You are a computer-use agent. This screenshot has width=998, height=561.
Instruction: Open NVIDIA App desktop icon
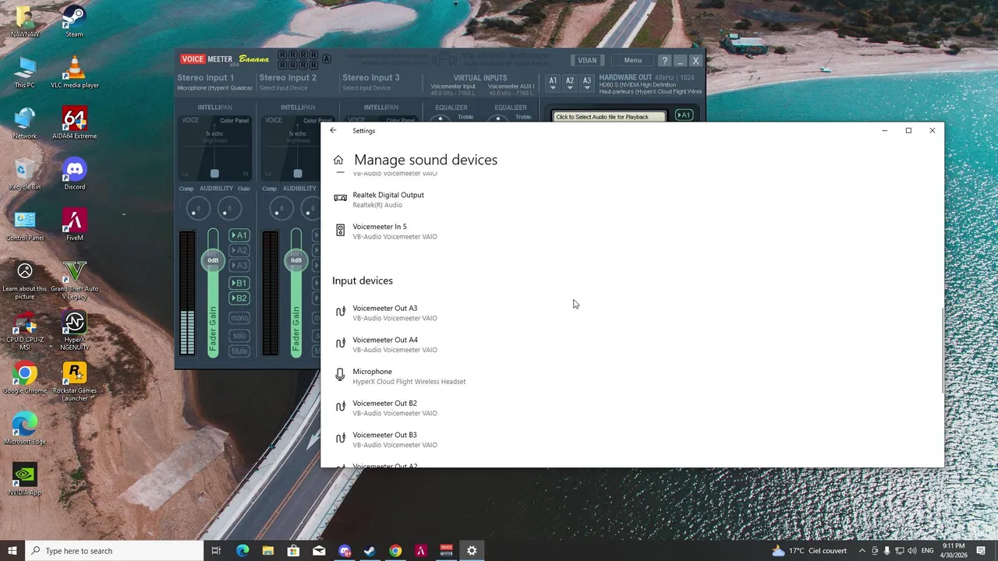24,479
